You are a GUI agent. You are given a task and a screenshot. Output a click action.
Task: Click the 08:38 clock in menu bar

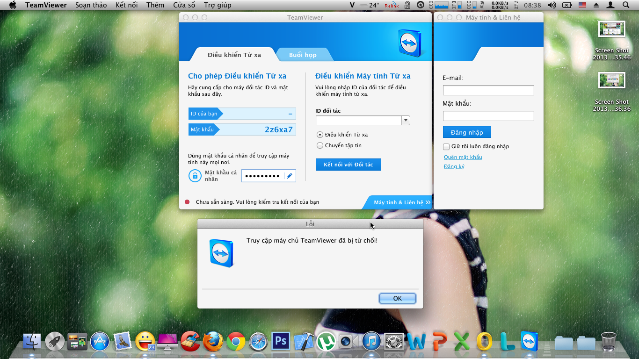coord(532,5)
